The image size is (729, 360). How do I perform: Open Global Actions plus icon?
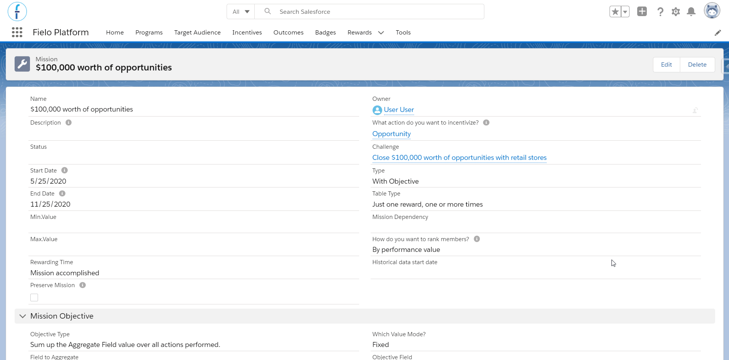click(642, 12)
